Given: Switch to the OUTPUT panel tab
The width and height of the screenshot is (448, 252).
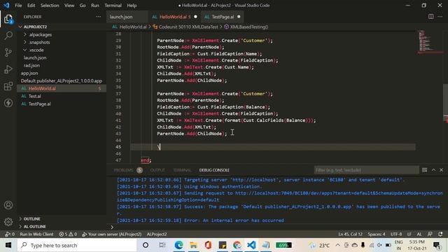Looking at the screenshot, I should 157,170.
